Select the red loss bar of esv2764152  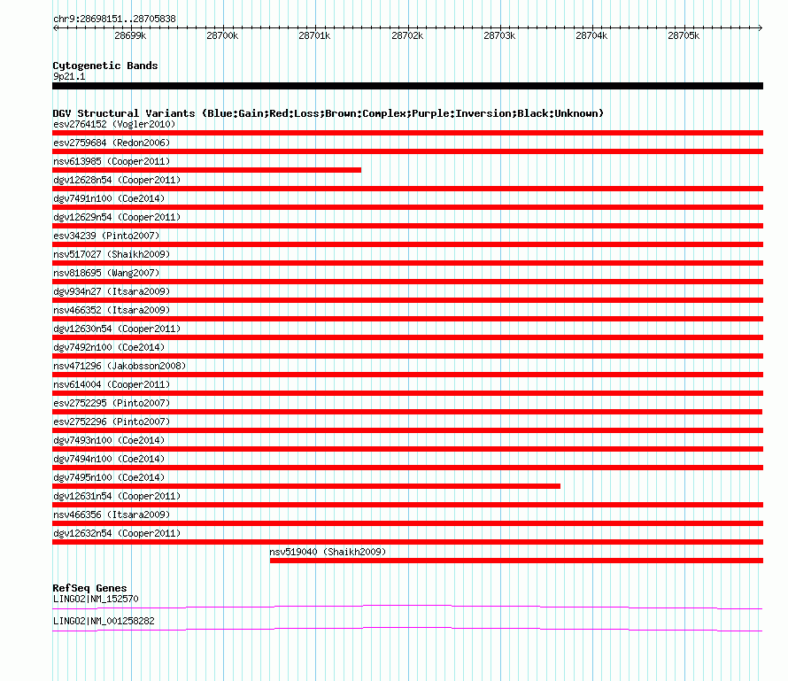[x=407, y=133]
